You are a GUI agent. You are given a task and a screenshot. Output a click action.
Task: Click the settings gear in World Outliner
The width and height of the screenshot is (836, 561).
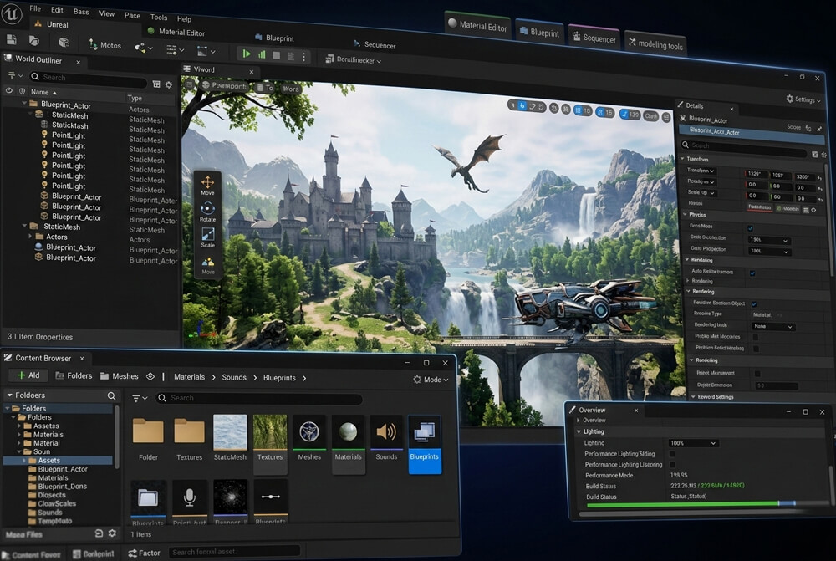coord(167,84)
